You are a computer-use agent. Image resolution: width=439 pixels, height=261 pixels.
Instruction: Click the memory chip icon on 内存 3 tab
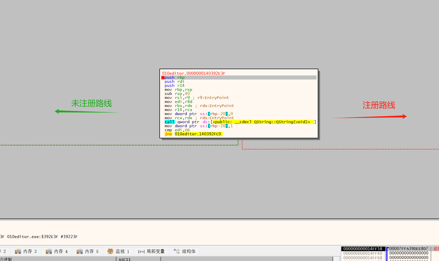tap(18, 251)
